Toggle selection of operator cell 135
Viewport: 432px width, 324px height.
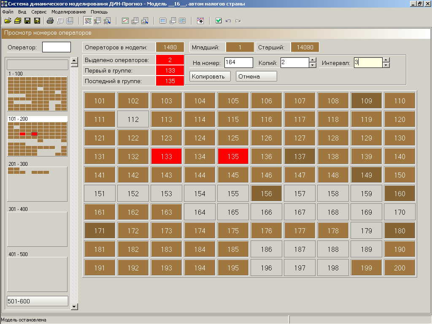click(x=233, y=157)
